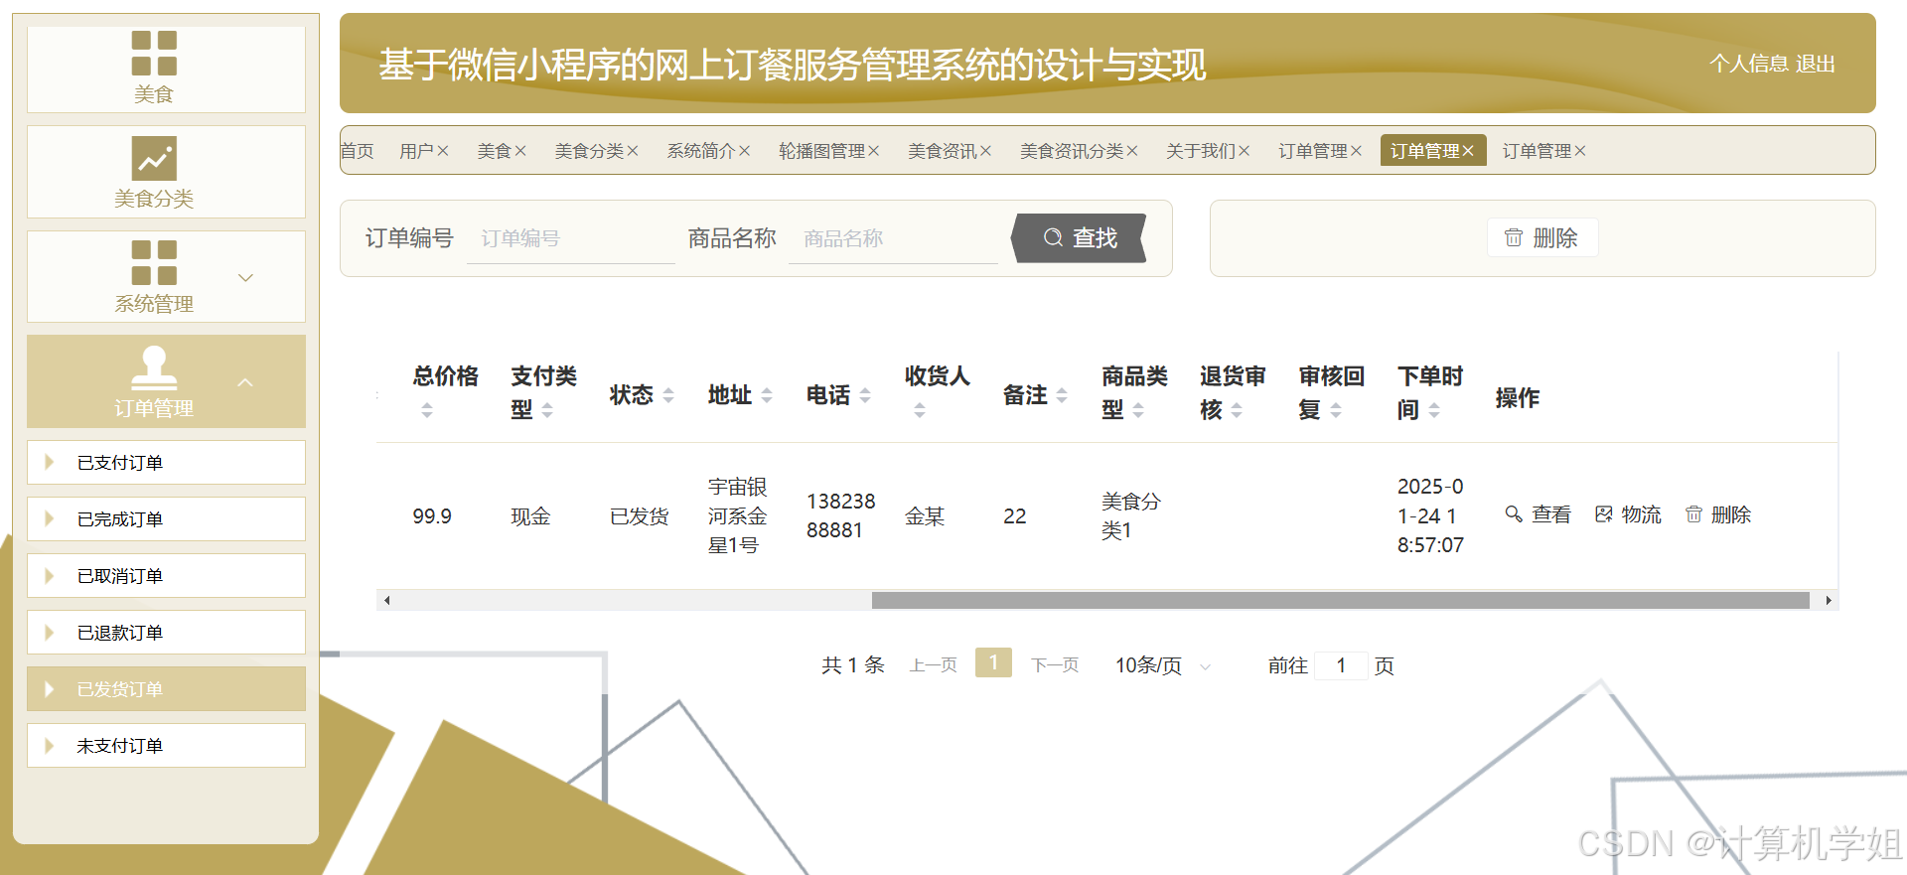Collapse the 订单管理 menu chevron
The width and height of the screenshot is (1907, 875).
pyautogui.click(x=246, y=382)
